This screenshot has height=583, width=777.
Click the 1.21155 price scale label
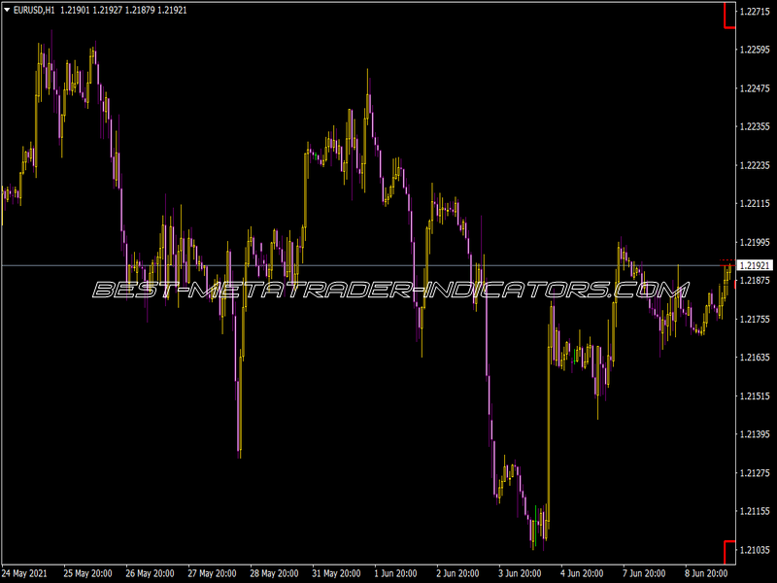(x=755, y=511)
